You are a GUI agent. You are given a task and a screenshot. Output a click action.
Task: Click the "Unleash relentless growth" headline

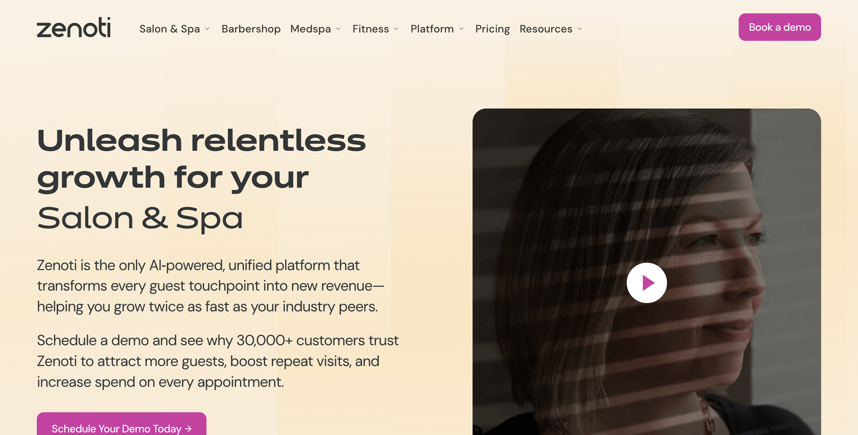pyautogui.click(x=201, y=159)
